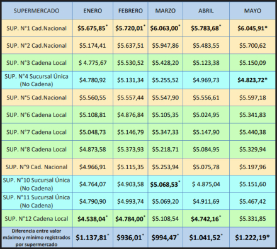The image size is (277, 249).
Task: Click the value $5.123,38
Action: click(x=206, y=63)
